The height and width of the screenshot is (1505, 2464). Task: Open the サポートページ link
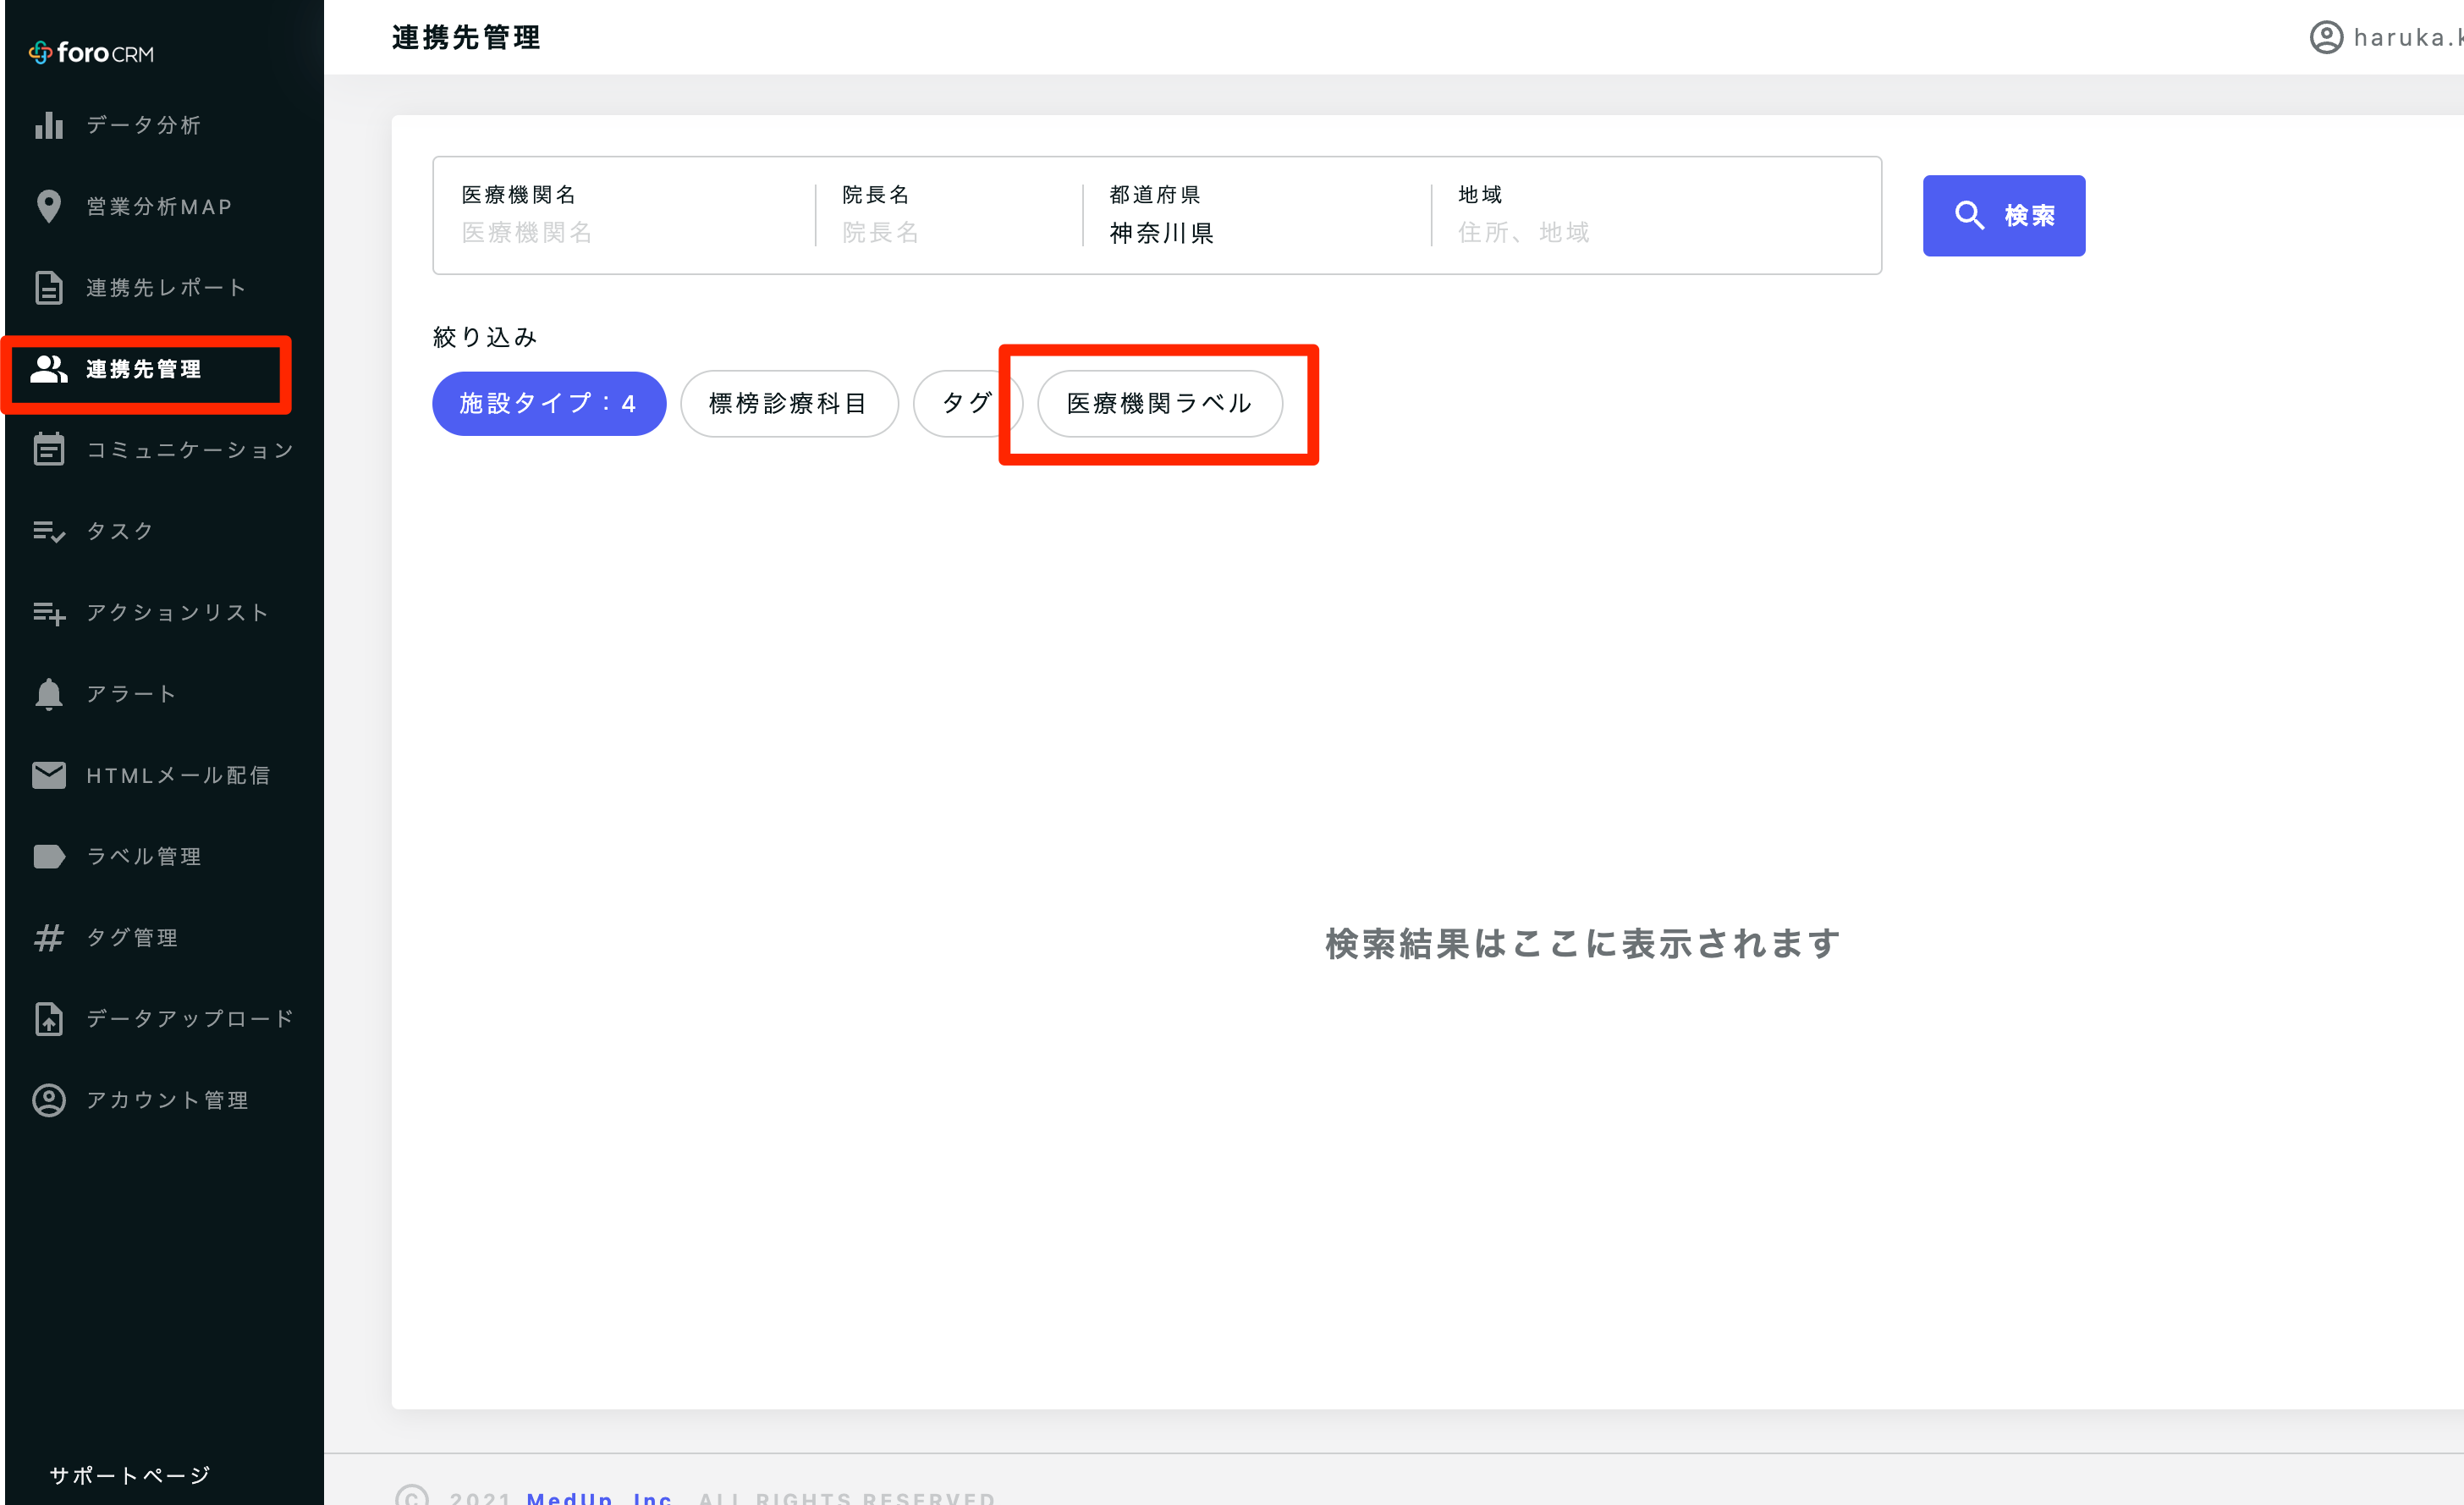tap(130, 1475)
